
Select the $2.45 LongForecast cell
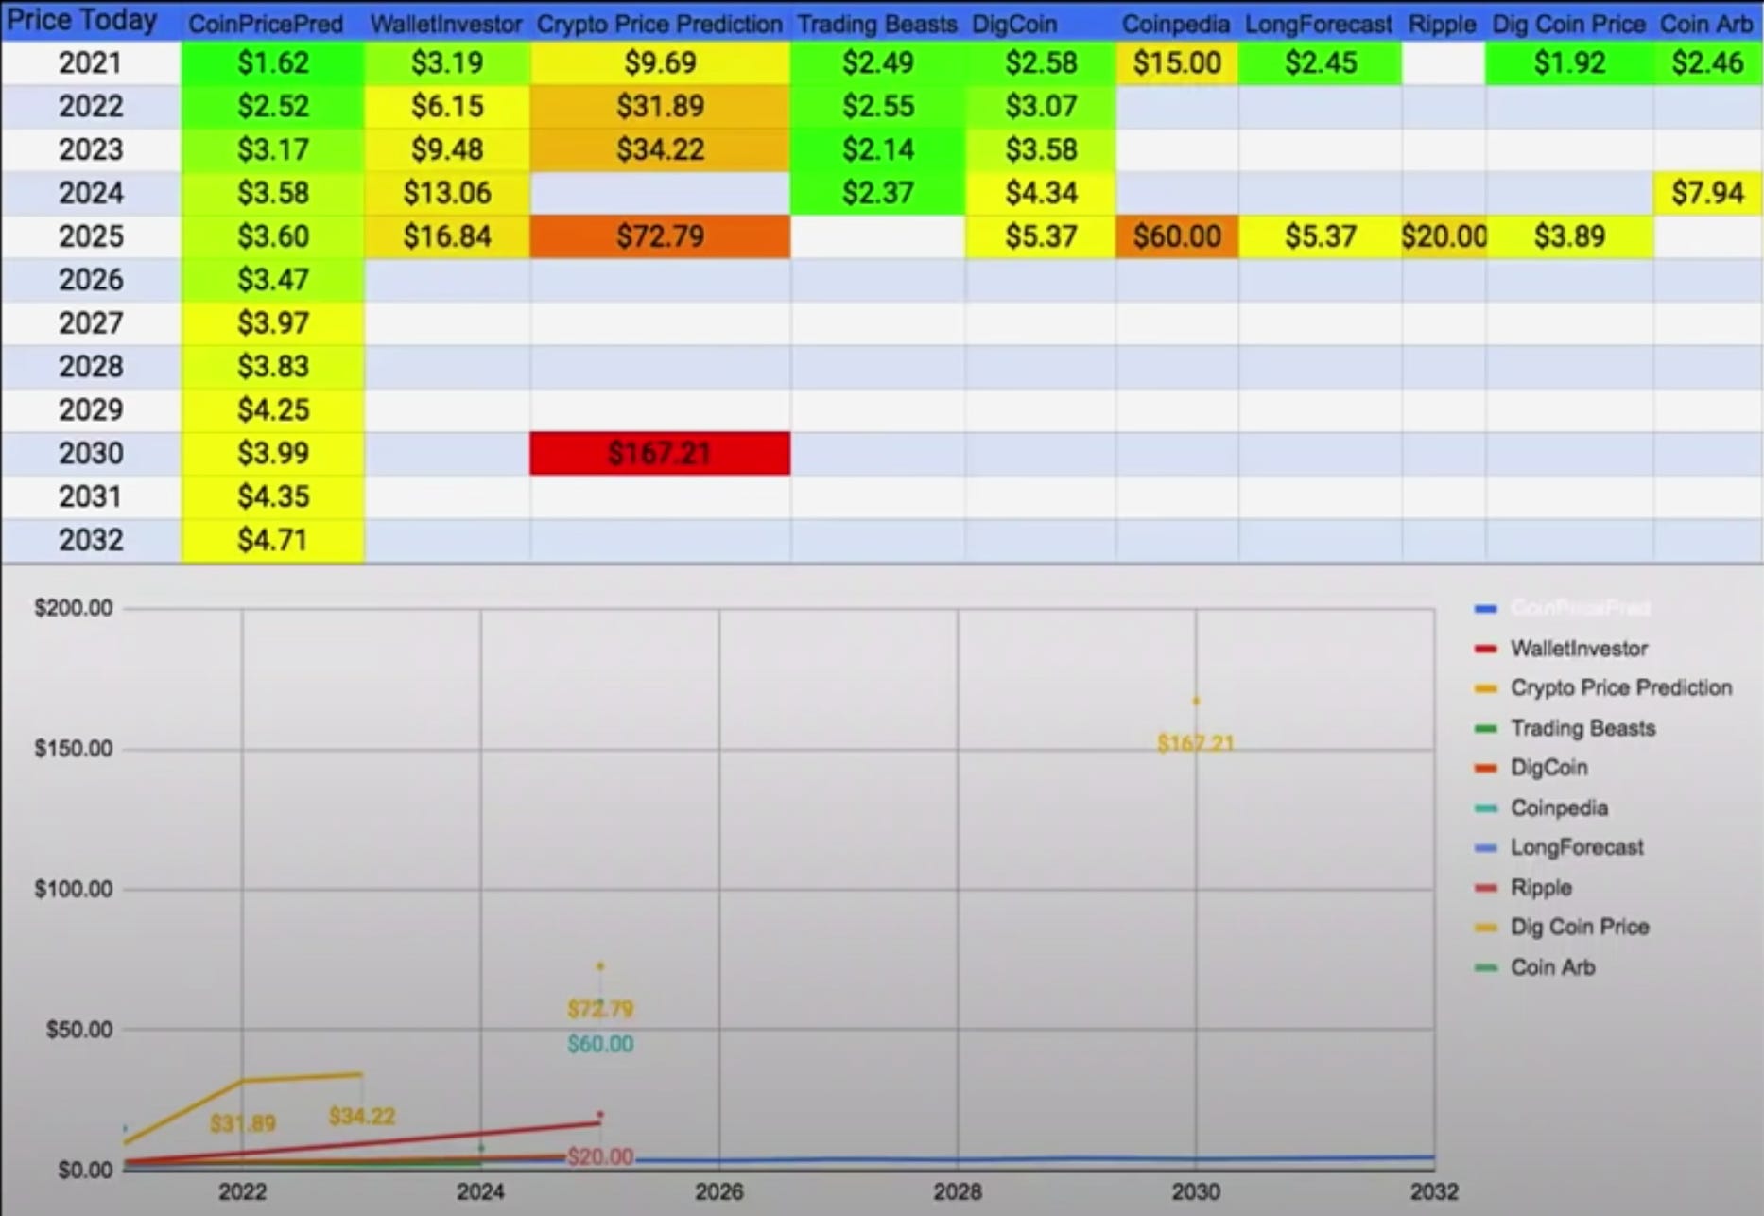(1321, 62)
